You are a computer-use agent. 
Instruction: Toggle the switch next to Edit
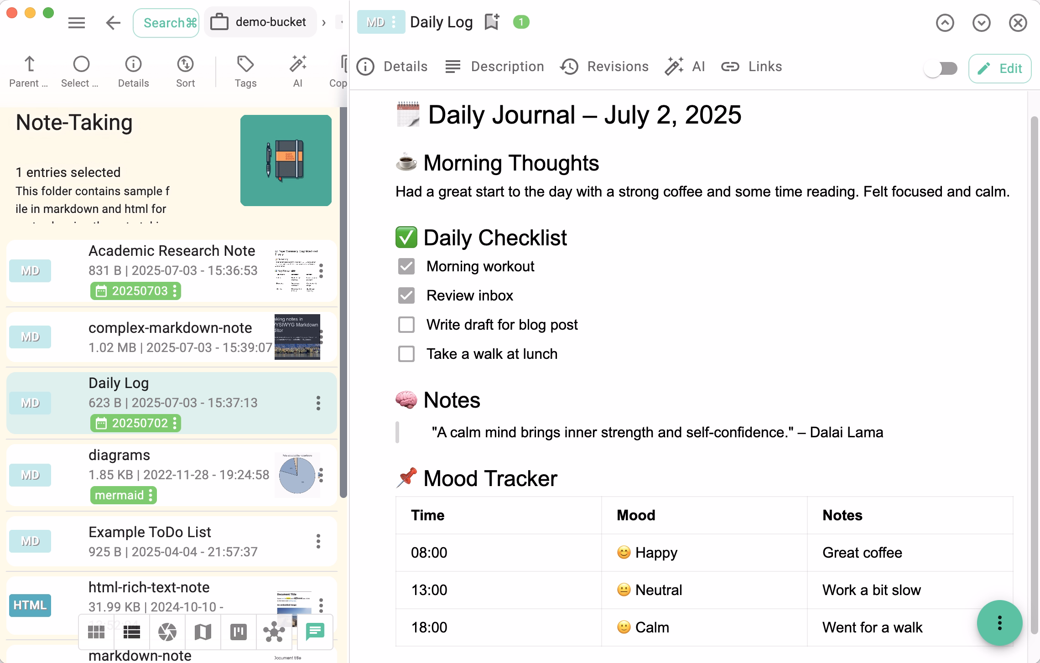(x=941, y=69)
